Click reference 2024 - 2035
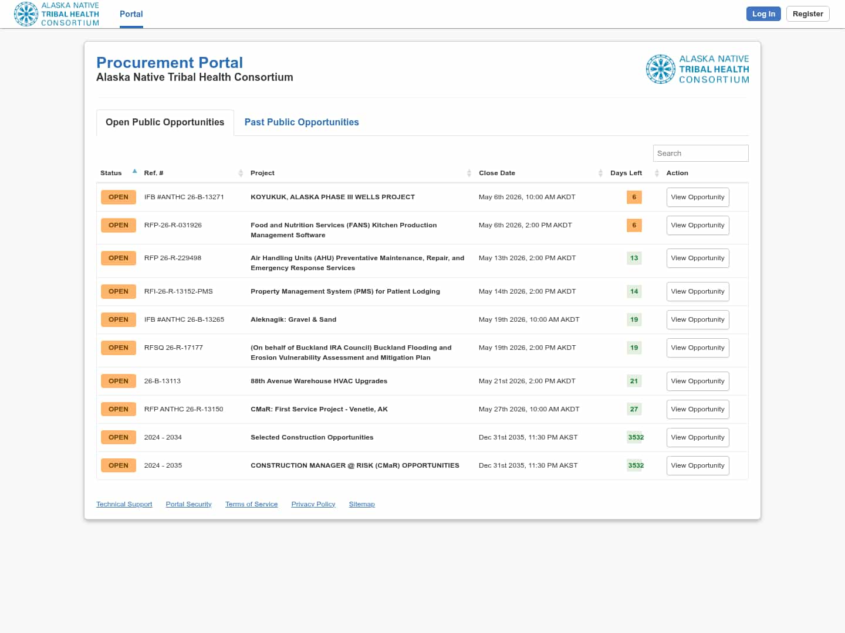The image size is (845, 633). click(163, 465)
